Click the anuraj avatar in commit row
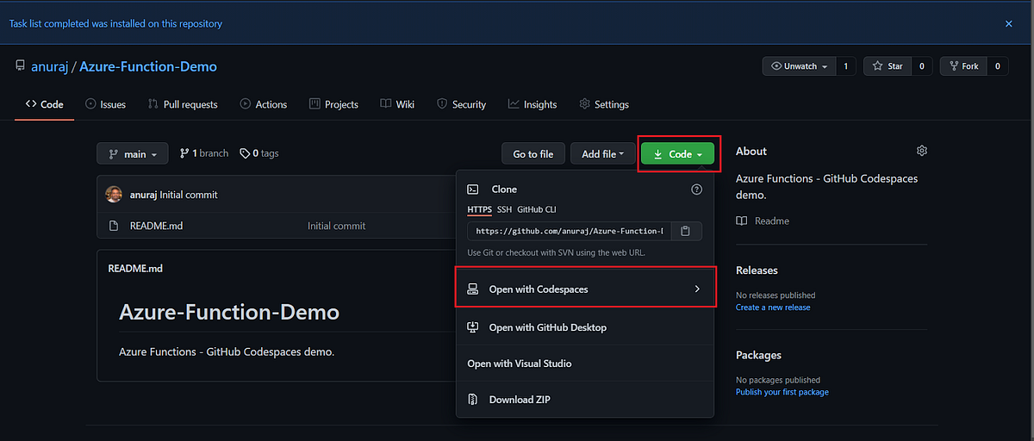 (x=114, y=195)
